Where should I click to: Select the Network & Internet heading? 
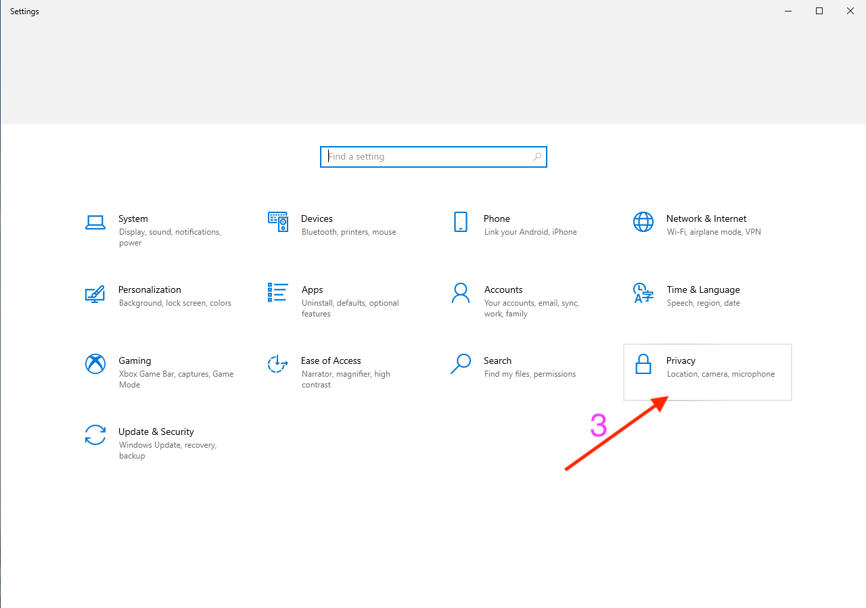(706, 218)
